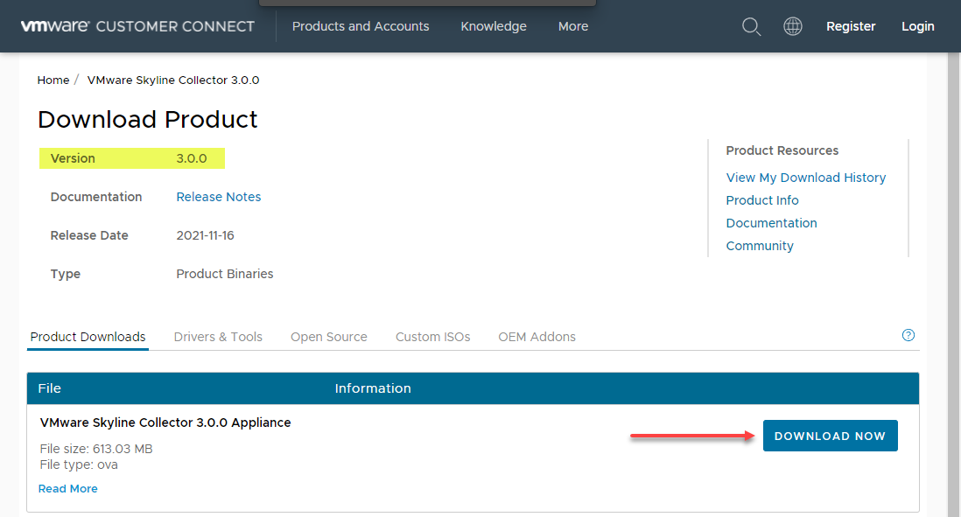The width and height of the screenshot is (961, 517).
Task: Click the Version 3.0.0 value
Action: 192,158
